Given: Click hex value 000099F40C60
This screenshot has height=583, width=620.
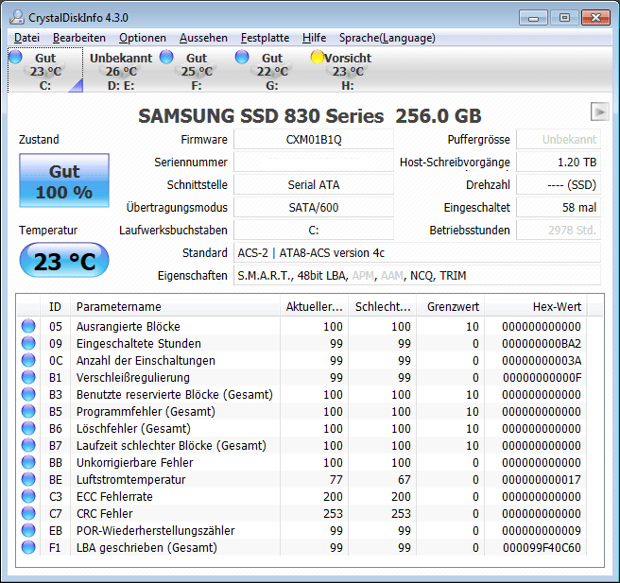Looking at the screenshot, I should pyautogui.click(x=542, y=547).
